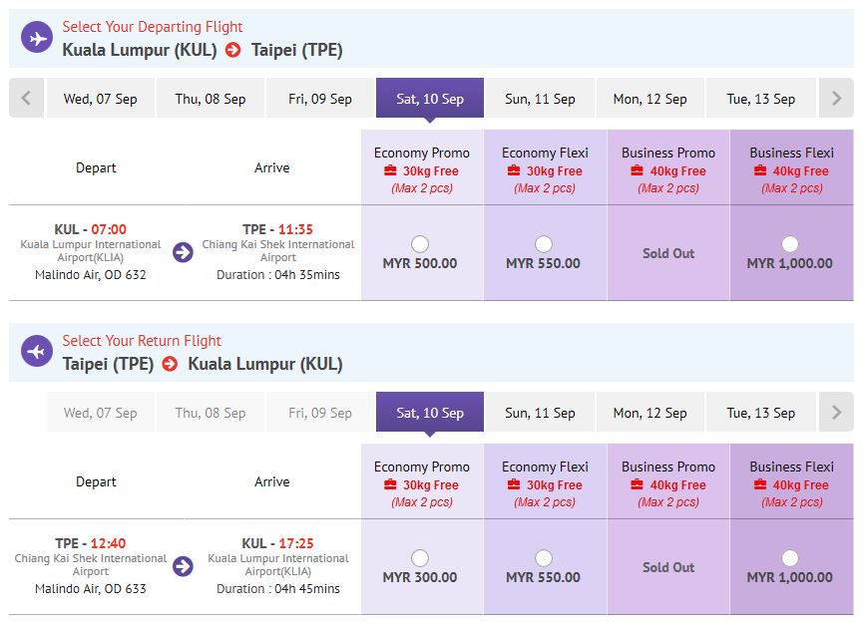
Task: Click the departing flight airplane icon
Action: click(37, 38)
